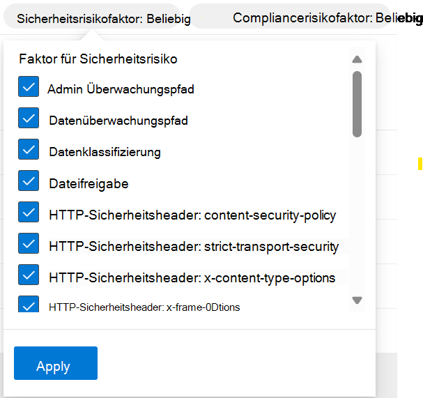Select the Datenklassifizierung label text
Viewport: 423px width, 398px height.
(105, 152)
